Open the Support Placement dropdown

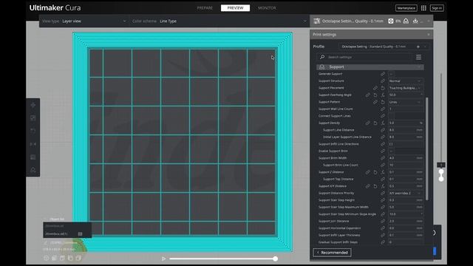(406, 88)
